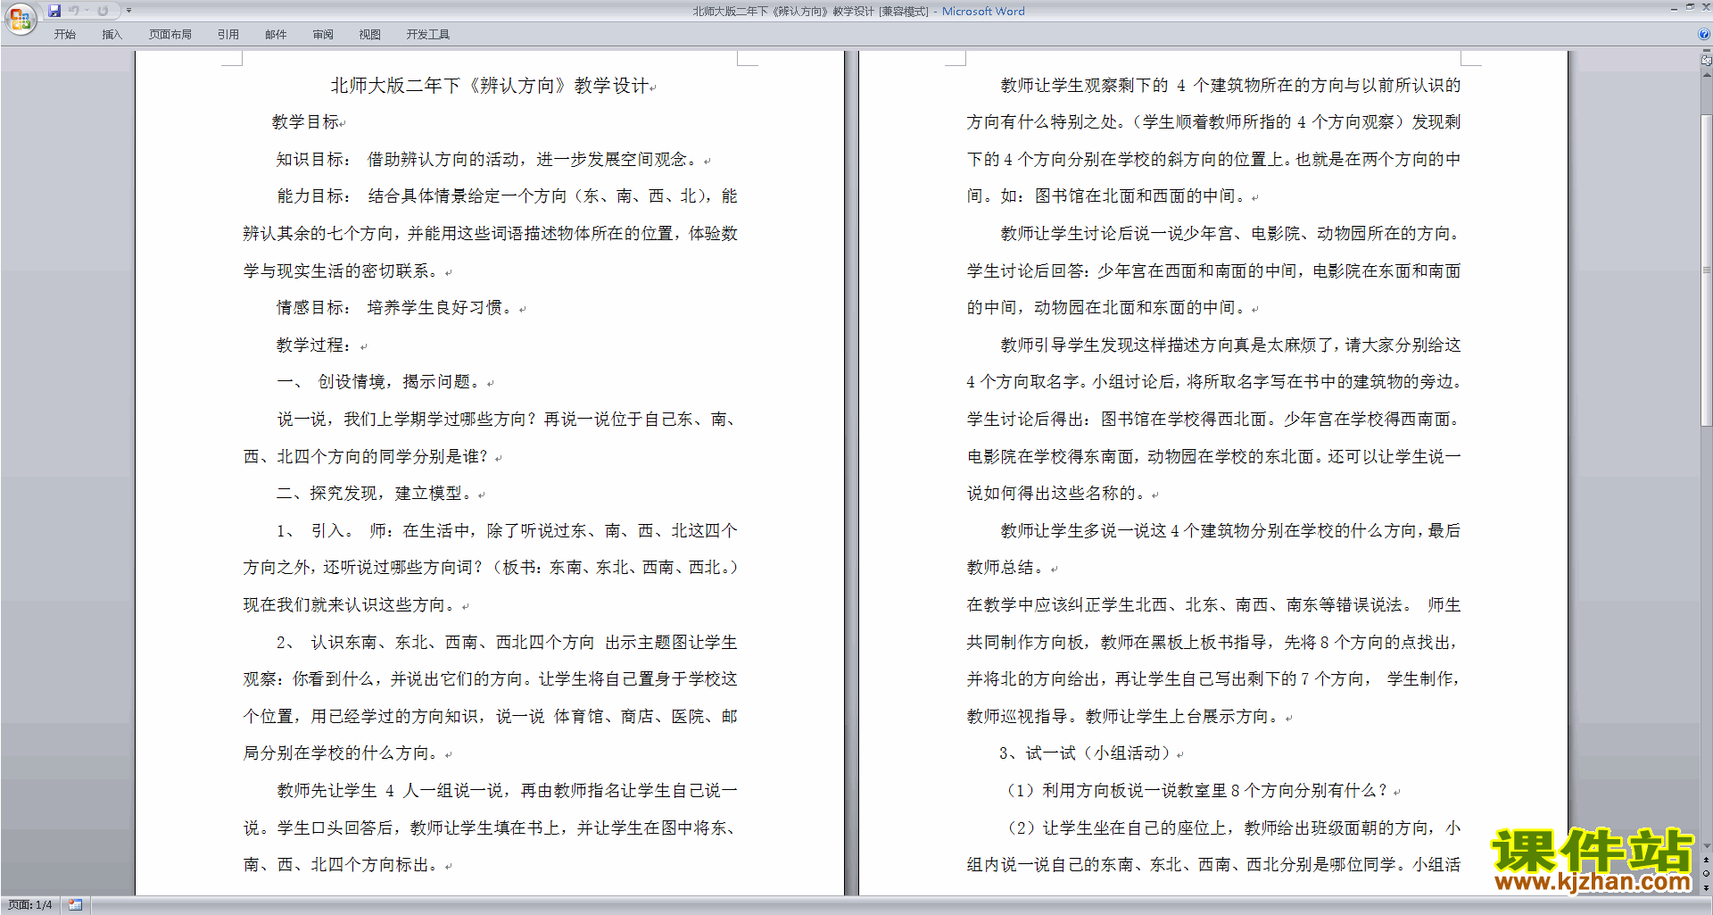Click the macro recording icon in status bar
This screenshot has height=915, width=1713.
click(x=76, y=905)
